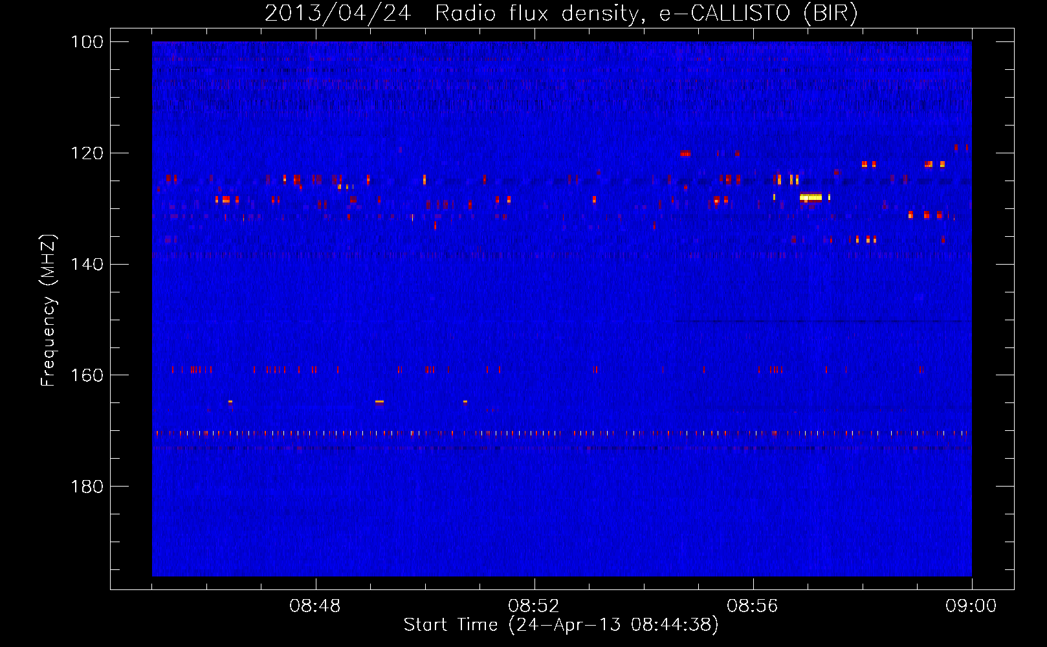Click the 08:52 time tick label
The width and height of the screenshot is (1047, 647).
pos(534,606)
